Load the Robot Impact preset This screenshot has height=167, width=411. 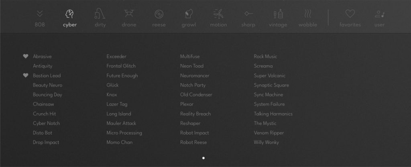[195, 133]
